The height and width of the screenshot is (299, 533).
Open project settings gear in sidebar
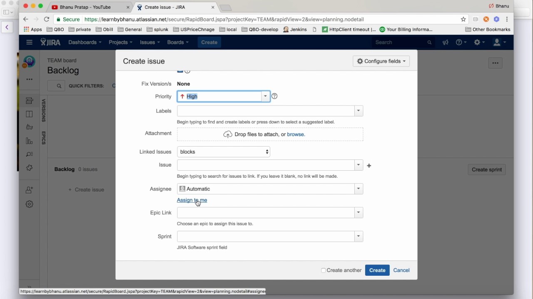(x=29, y=204)
